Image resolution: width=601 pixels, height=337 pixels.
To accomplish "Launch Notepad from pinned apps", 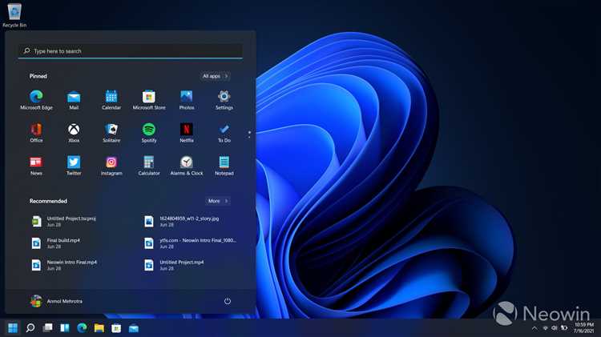I will point(224,166).
